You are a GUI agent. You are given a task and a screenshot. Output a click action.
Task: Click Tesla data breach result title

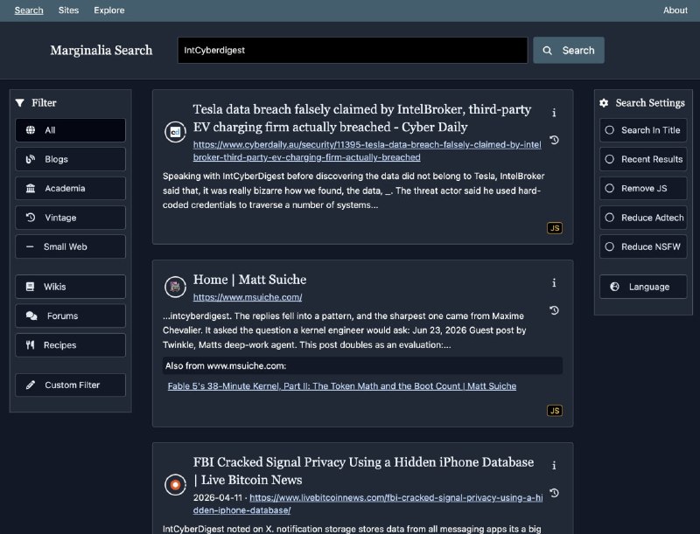362,118
